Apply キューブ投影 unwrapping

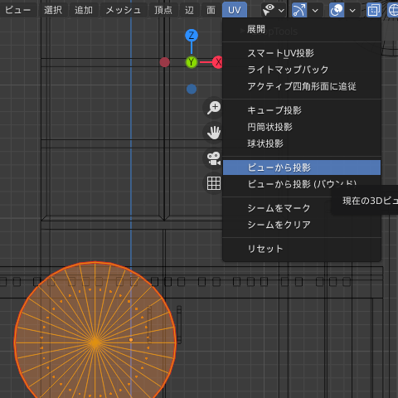(302, 110)
